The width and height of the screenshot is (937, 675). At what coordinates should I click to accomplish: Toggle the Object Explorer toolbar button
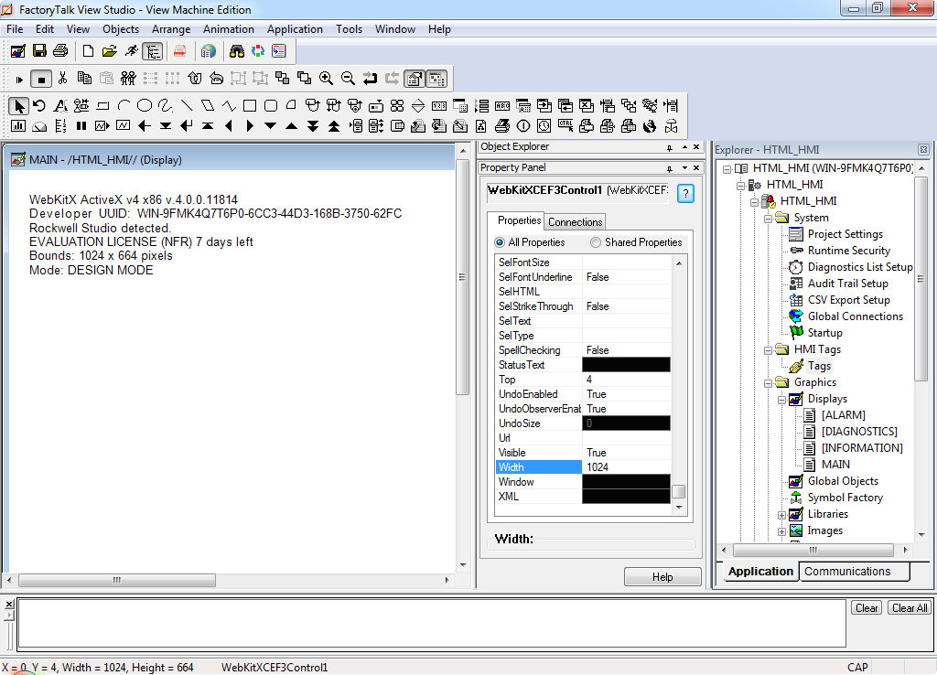pos(436,79)
